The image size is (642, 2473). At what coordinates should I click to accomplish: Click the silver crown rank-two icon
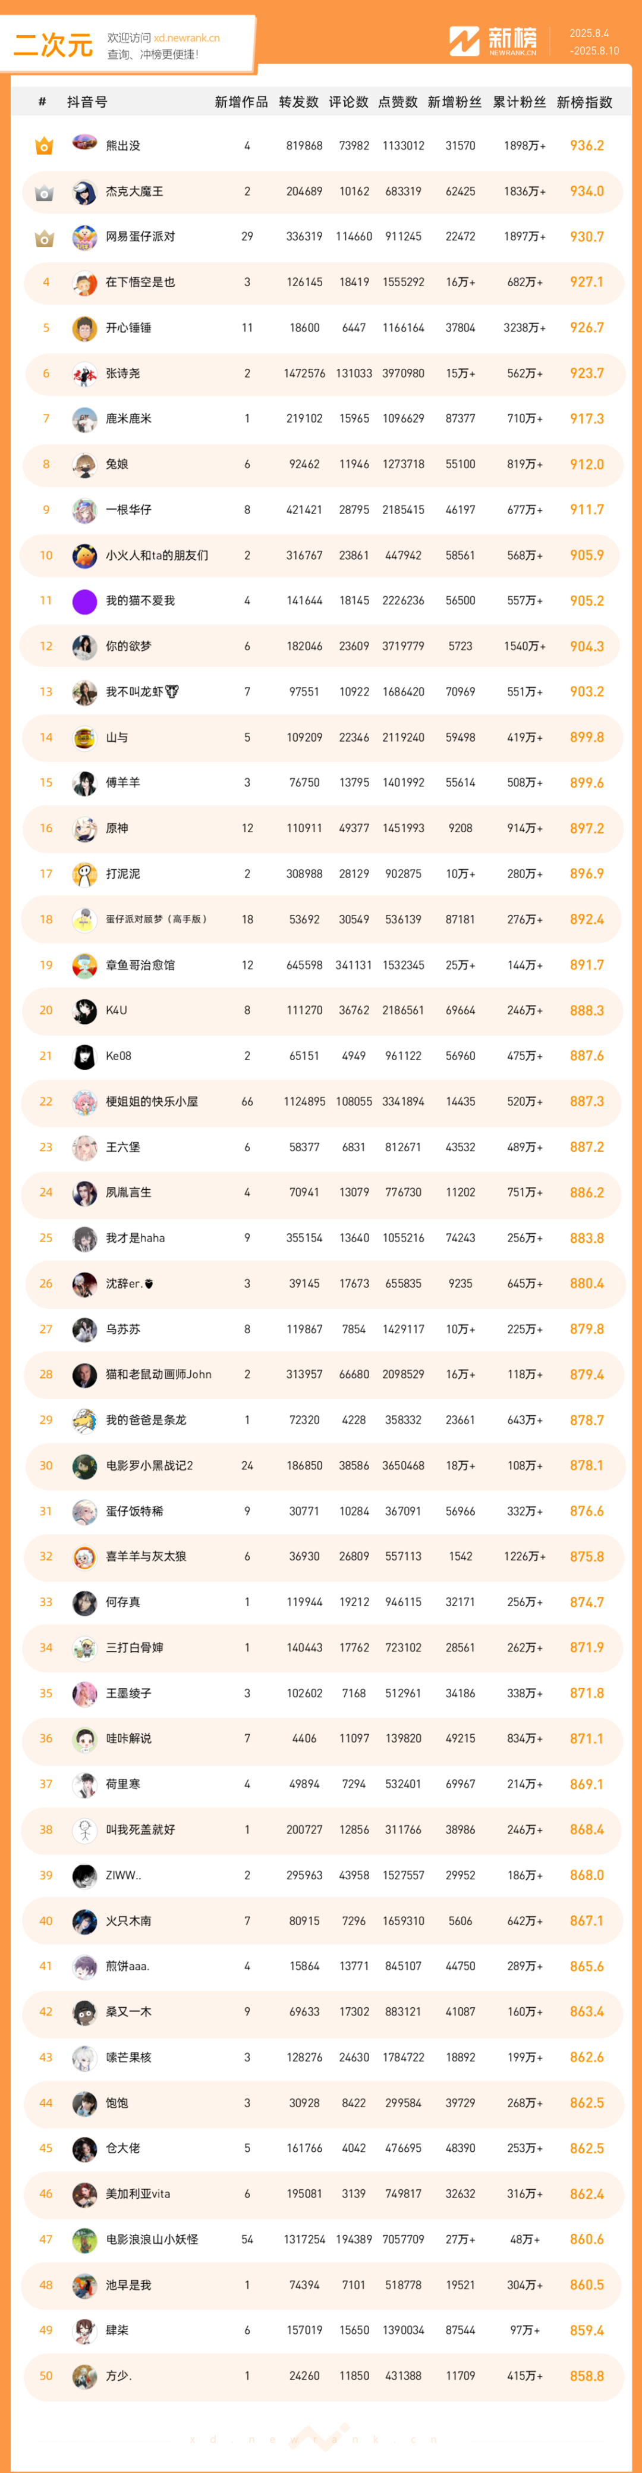pos(44,192)
